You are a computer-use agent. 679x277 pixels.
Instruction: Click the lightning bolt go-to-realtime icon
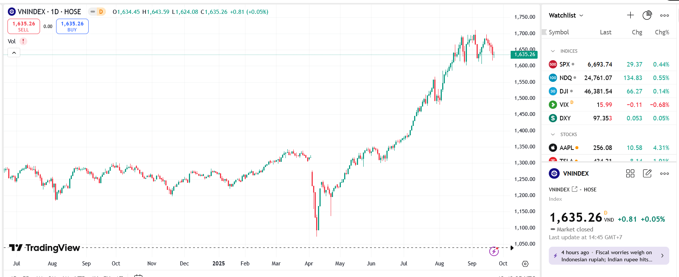[x=494, y=251]
